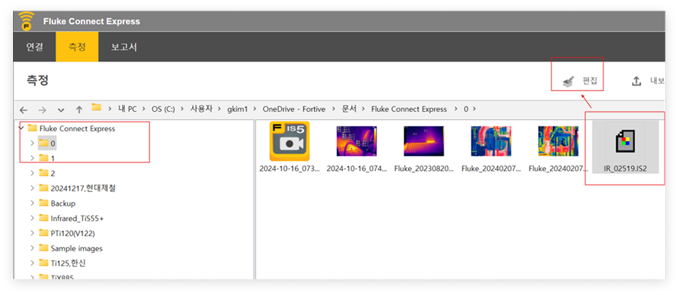Screen dimensions: 679x295
Task: Go back with the left arrow
Action: click(x=24, y=109)
